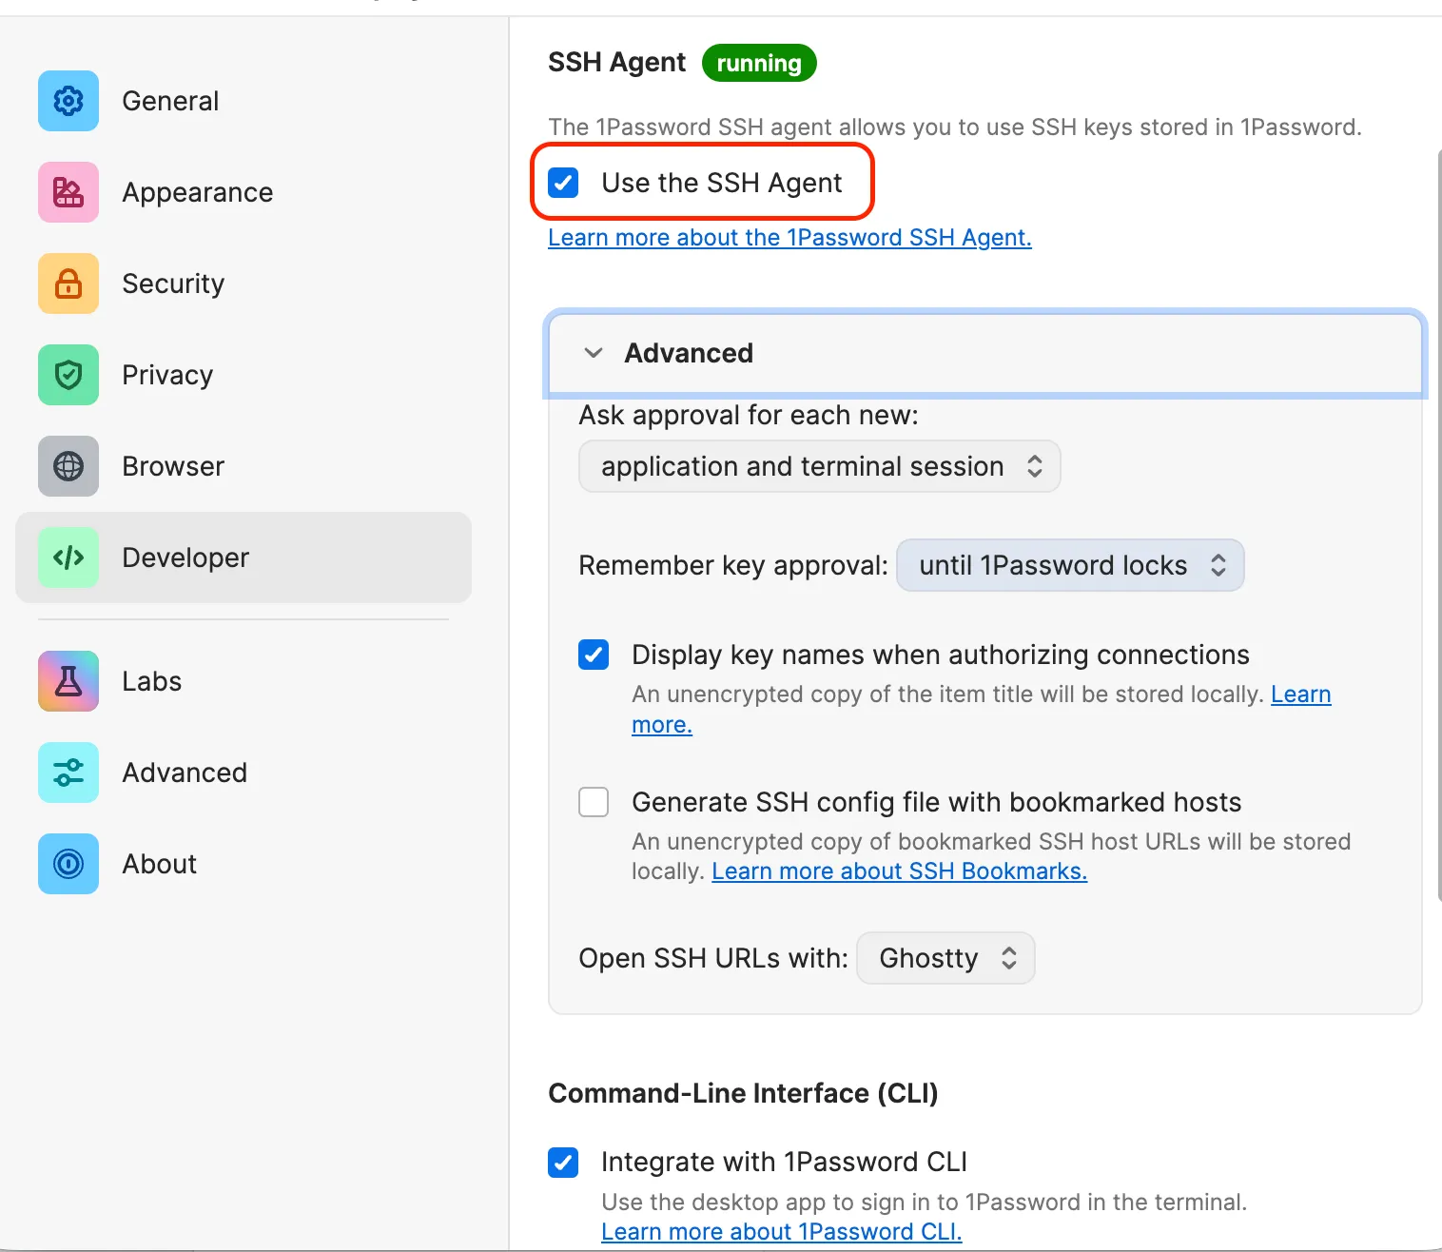
Task: Click the Security padlock icon
Action: pos(68,284)
